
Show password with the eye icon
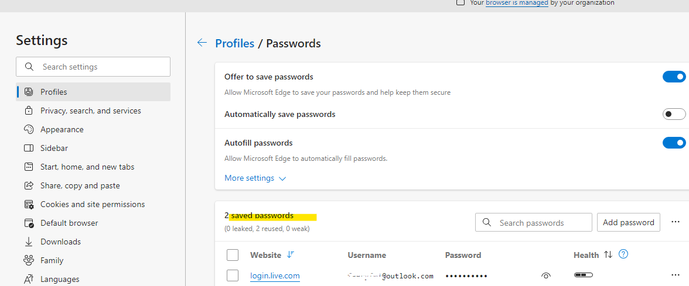546,275
